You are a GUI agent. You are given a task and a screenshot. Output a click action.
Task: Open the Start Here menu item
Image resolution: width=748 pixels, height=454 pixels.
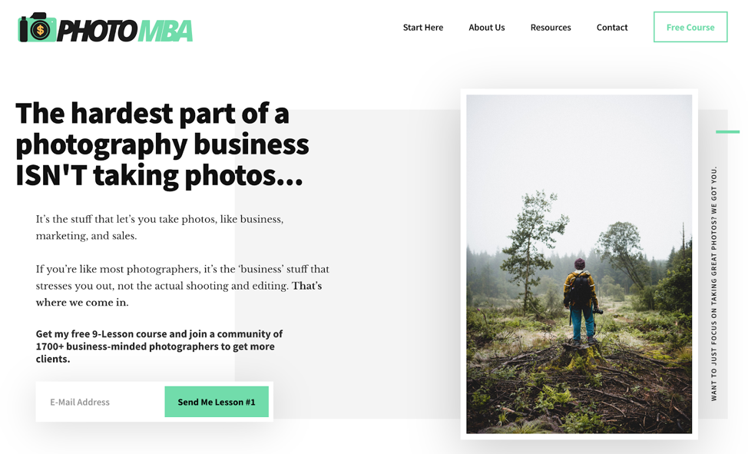point(422,27)
